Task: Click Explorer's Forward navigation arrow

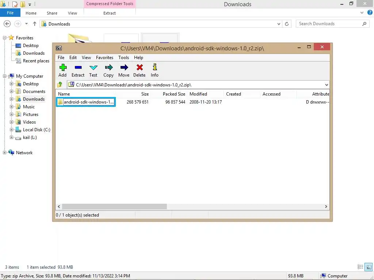Action: point(18,24)
